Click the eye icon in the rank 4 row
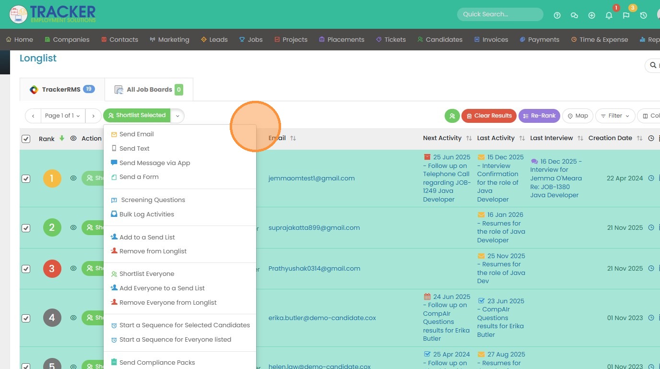 (x=73, y=317)
